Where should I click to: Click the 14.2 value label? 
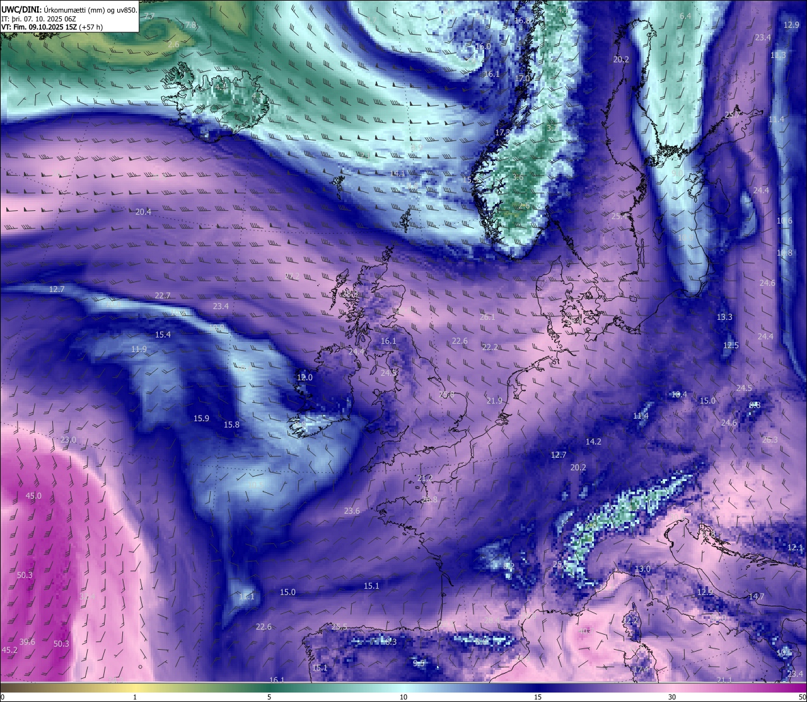[x=593, y=442]
